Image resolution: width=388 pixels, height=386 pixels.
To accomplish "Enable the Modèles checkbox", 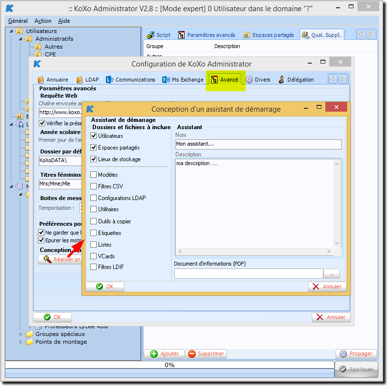I will pyautogui.click(x=94, y=175).
